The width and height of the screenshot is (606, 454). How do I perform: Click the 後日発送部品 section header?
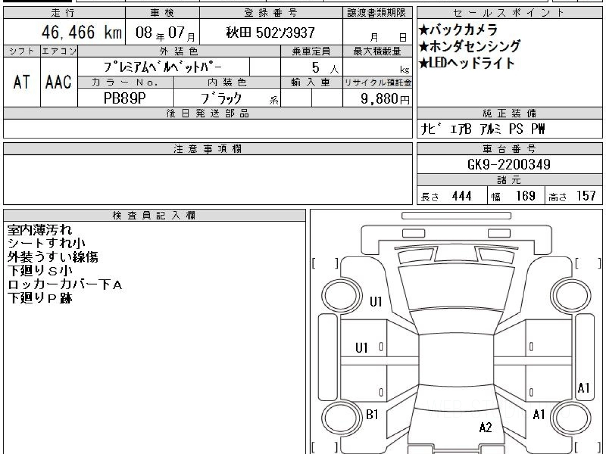pyautogui.click(x=208, y=113)
